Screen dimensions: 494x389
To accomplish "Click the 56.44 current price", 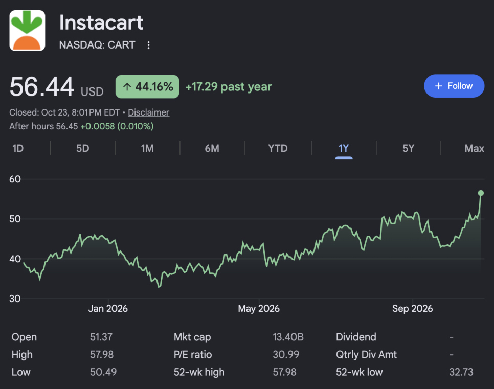I will pyautogui.click(x=42, y=86).
